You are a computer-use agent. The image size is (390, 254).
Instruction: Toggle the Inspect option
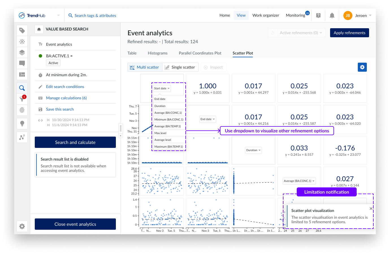point(213,67)
